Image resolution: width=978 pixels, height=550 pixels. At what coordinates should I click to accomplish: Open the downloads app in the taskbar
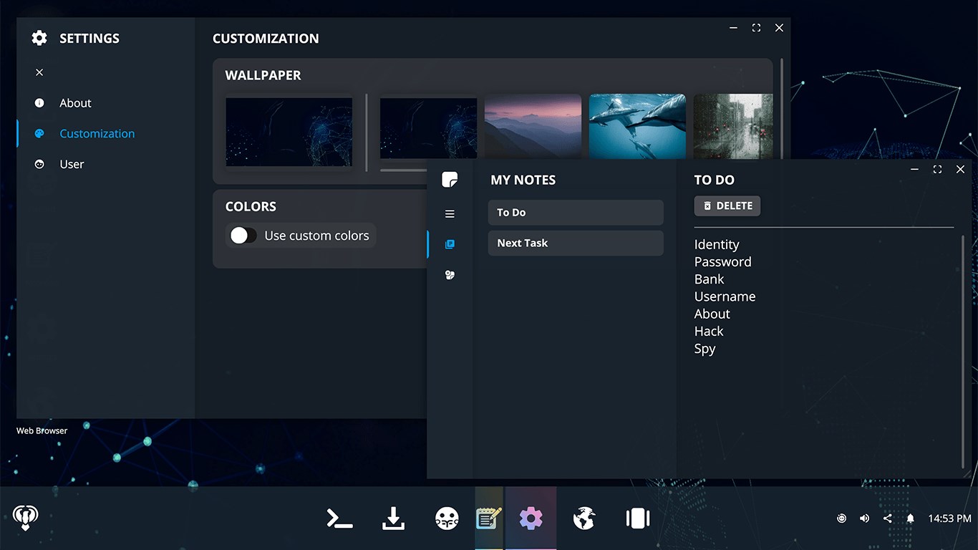[393, 518]
